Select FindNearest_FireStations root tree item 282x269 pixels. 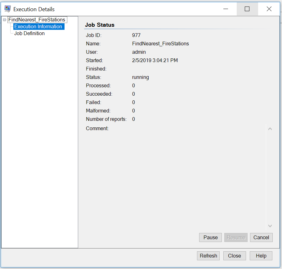click(37, 20)
